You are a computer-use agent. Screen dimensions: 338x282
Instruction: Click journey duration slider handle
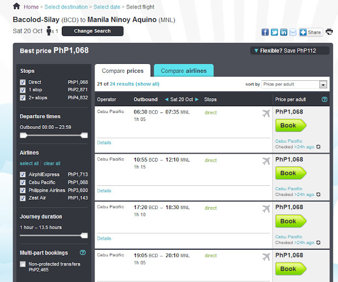coord(84,236)
